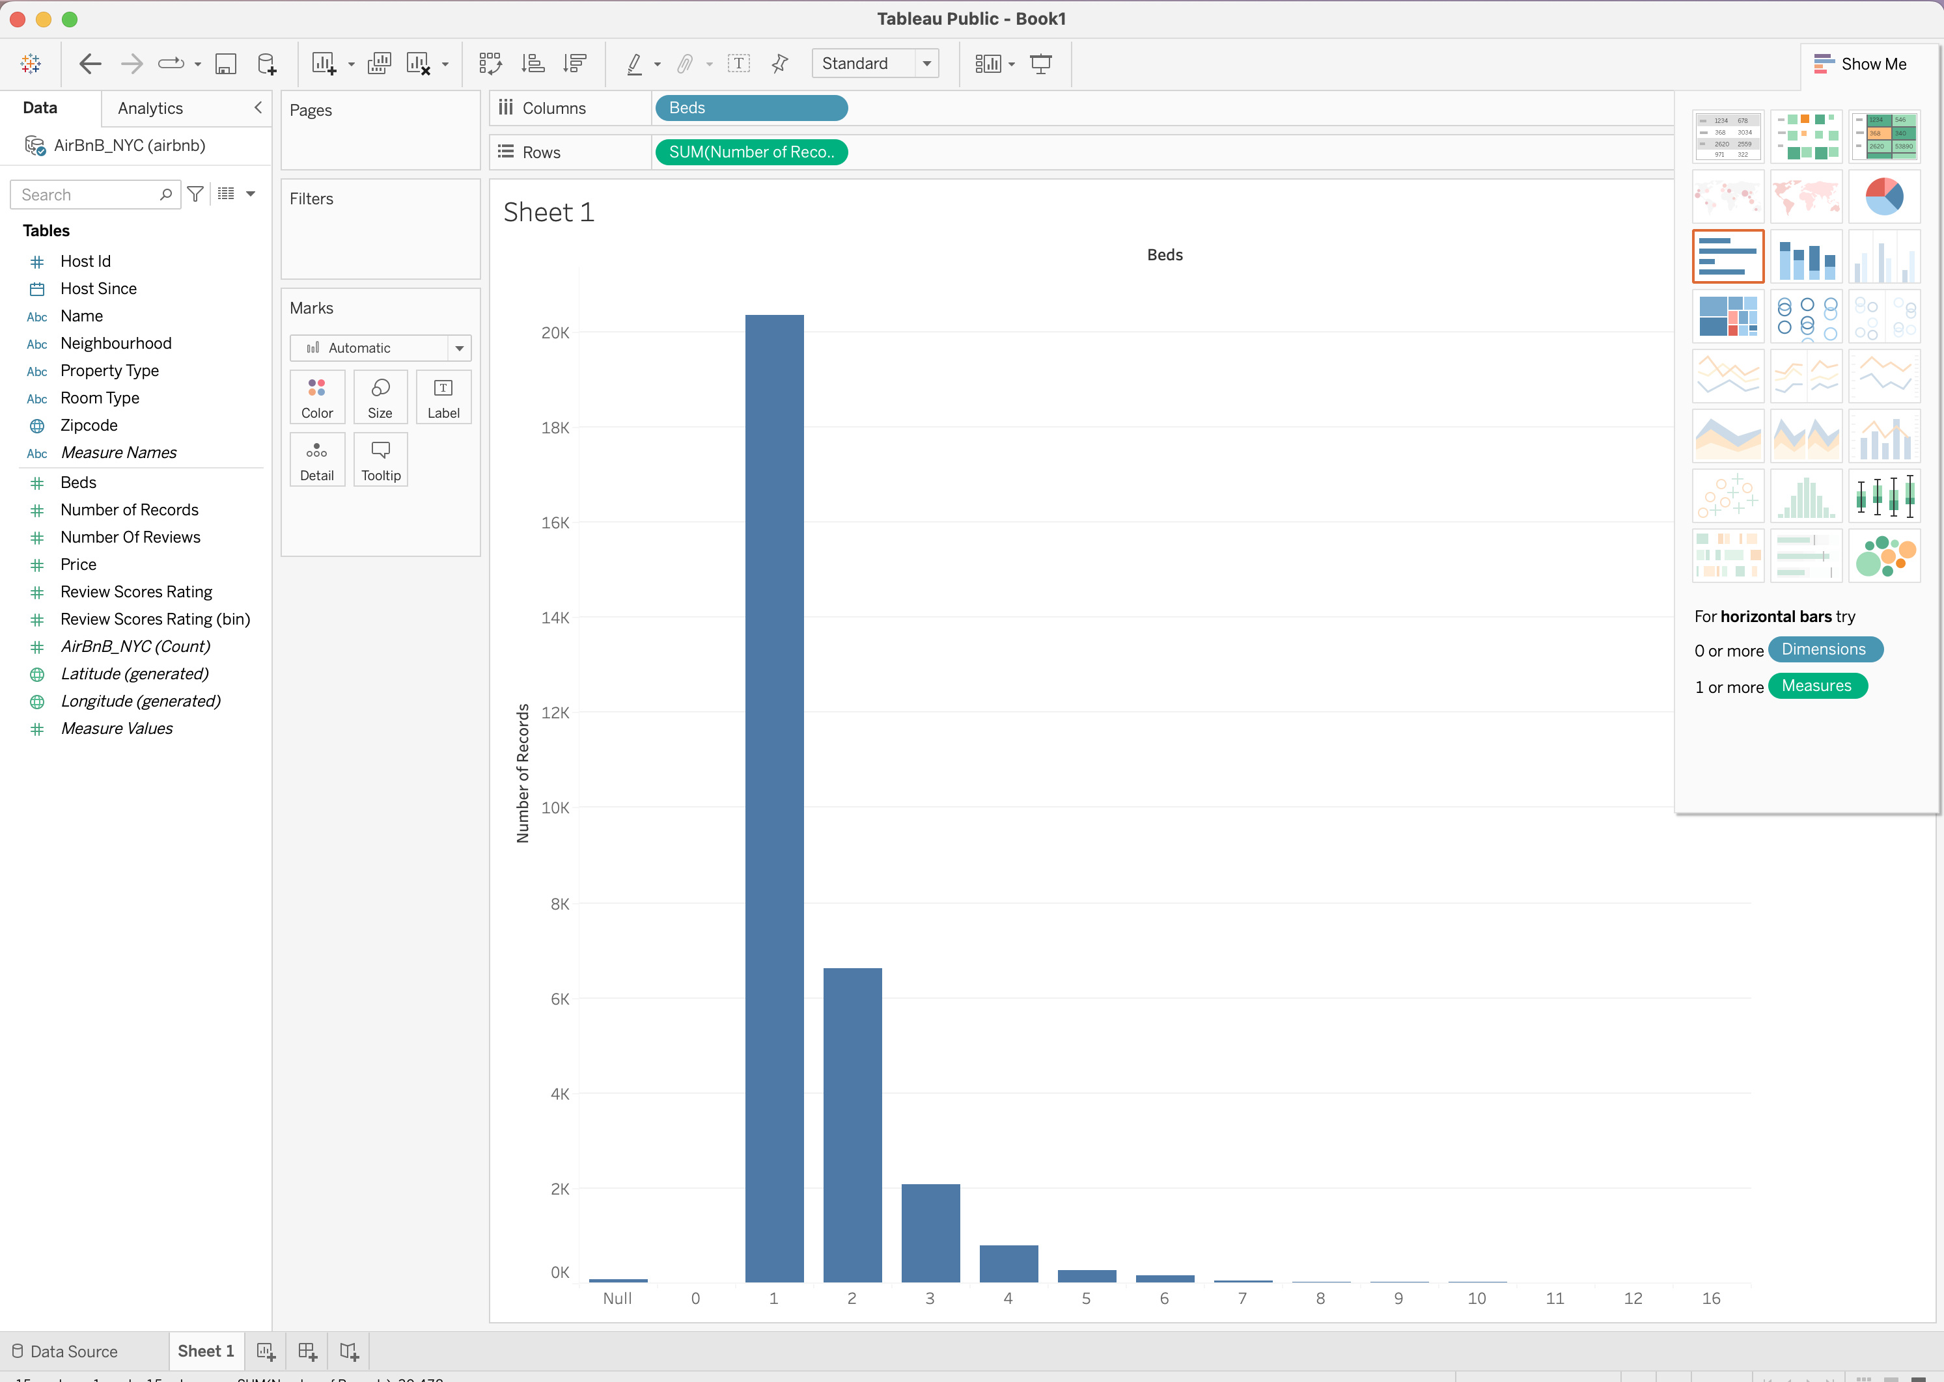Click the swap rows and columns icon
This screenshot has width=1944, height=1382.
[490, 64]
